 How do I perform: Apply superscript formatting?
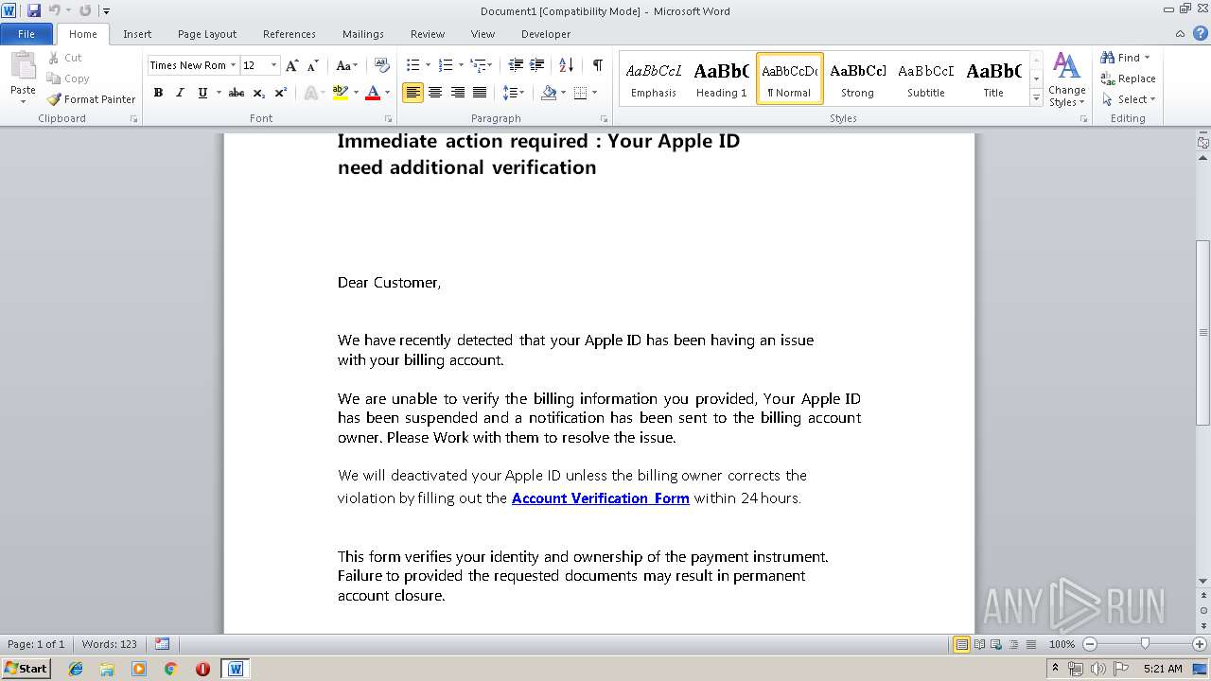pyautogui.click(x=281, y=93)
